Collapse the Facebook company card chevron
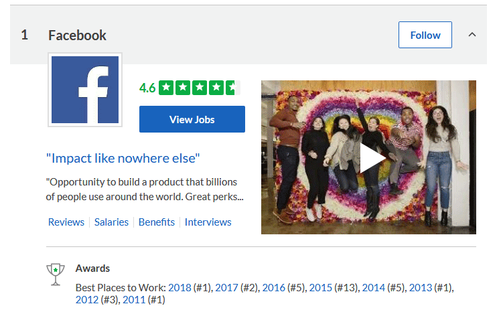The width and height of the screenshot is (499, 314). pyautogui.click(x=472, y=35)
